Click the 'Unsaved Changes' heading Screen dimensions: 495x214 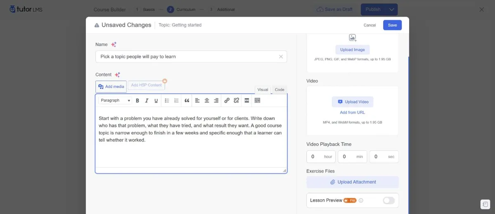126,25
